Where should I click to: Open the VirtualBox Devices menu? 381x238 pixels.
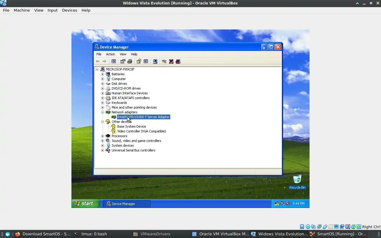point(69,10)
